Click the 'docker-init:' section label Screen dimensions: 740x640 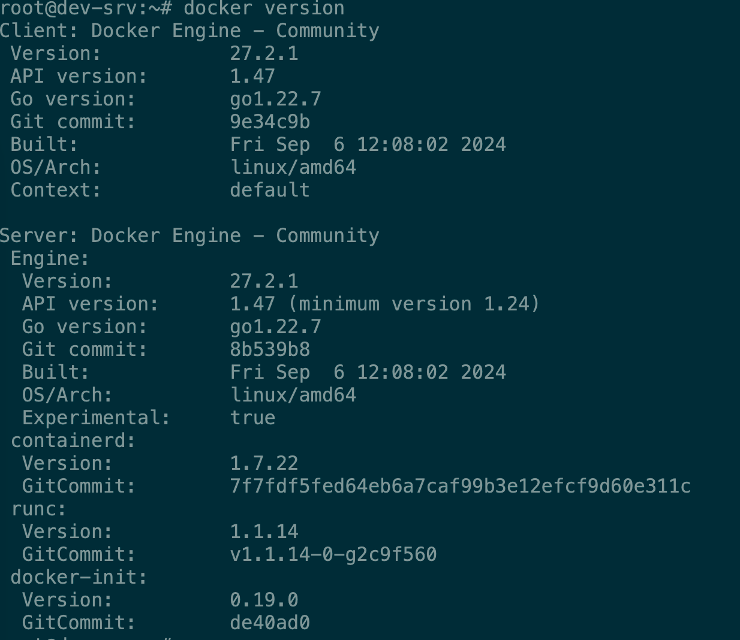79,577
